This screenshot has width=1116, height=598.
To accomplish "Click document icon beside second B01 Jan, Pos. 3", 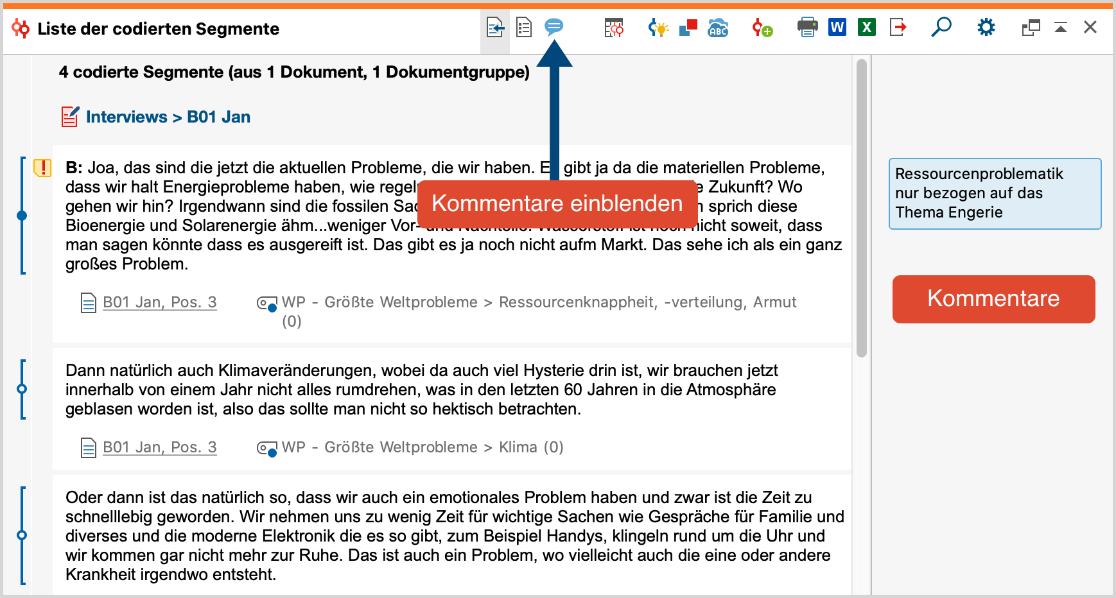I will coord(89,448).
